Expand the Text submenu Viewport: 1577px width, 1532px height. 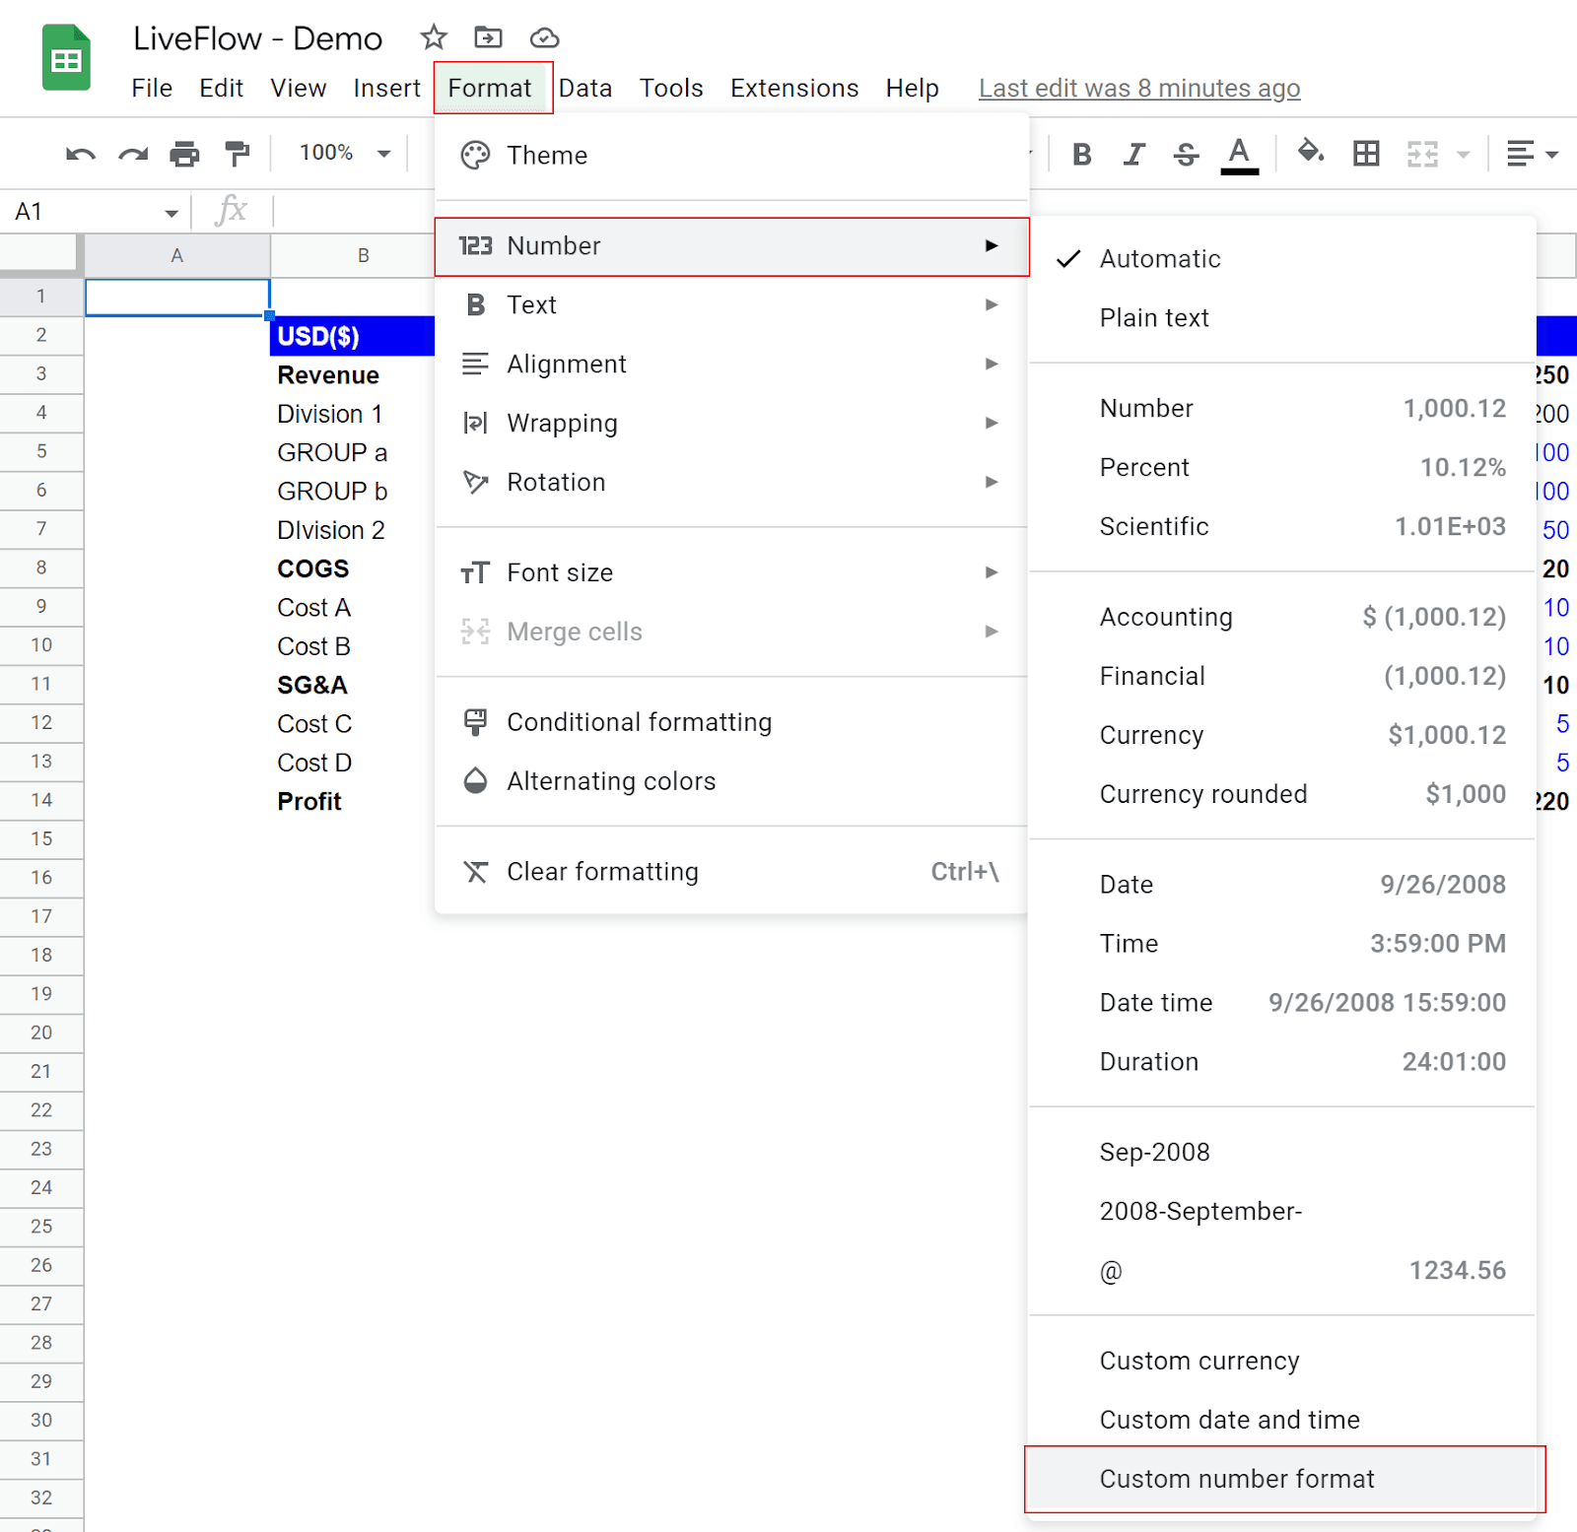point(731,305)
